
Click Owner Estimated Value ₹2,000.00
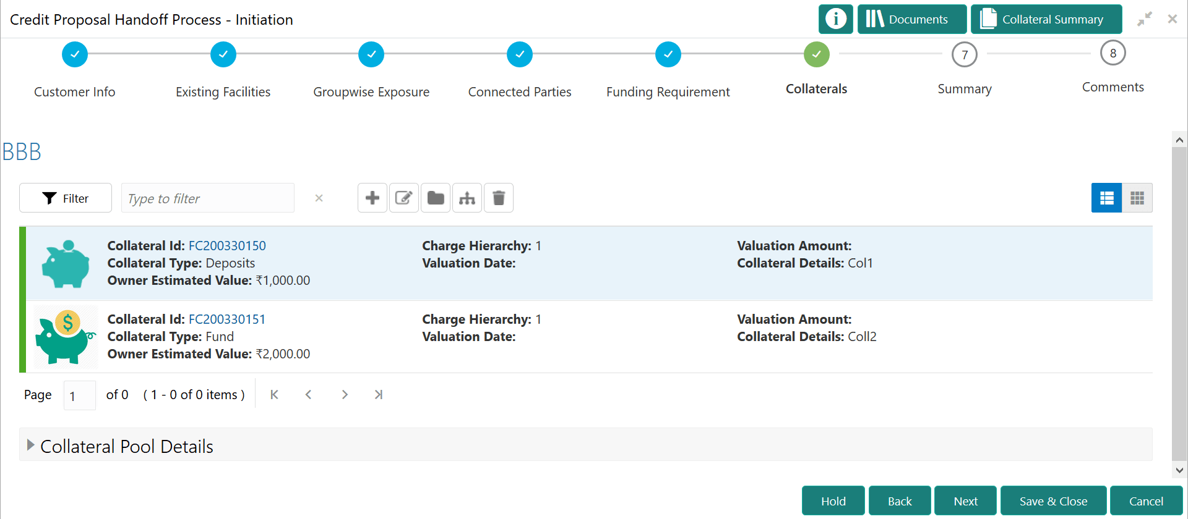tap(209, 354)
